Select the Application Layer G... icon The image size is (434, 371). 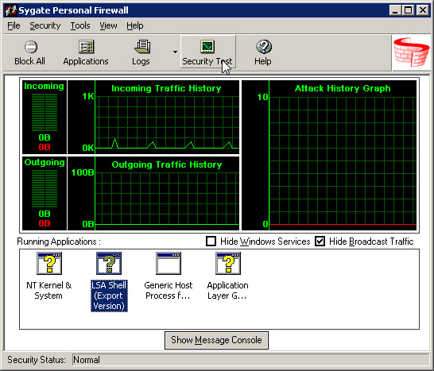[x=228, y=263]
